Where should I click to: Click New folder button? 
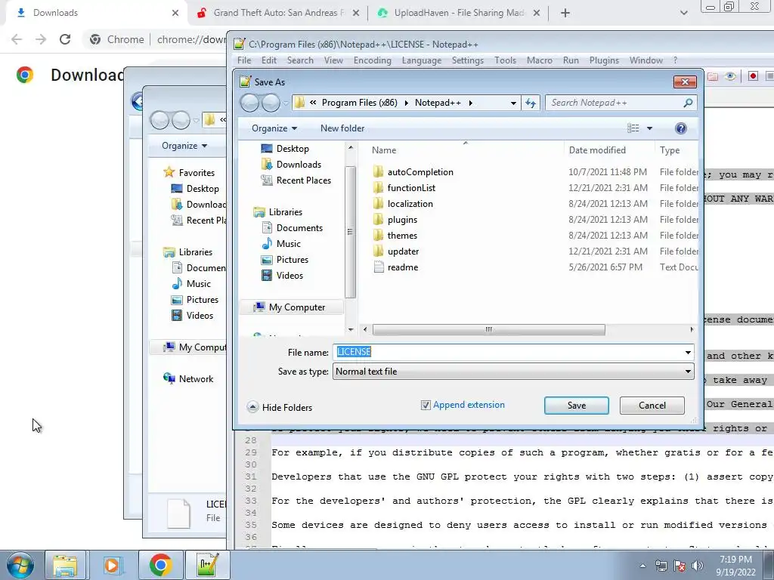click(342, 128)
